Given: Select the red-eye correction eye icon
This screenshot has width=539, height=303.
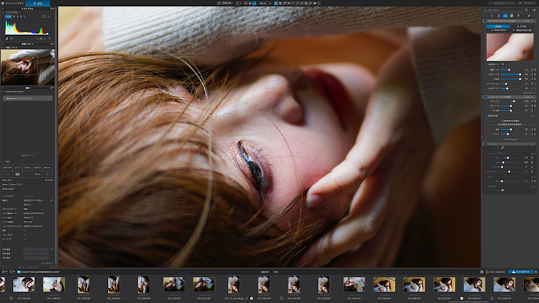Looking at the screenshot, I should tap(315, 3).
